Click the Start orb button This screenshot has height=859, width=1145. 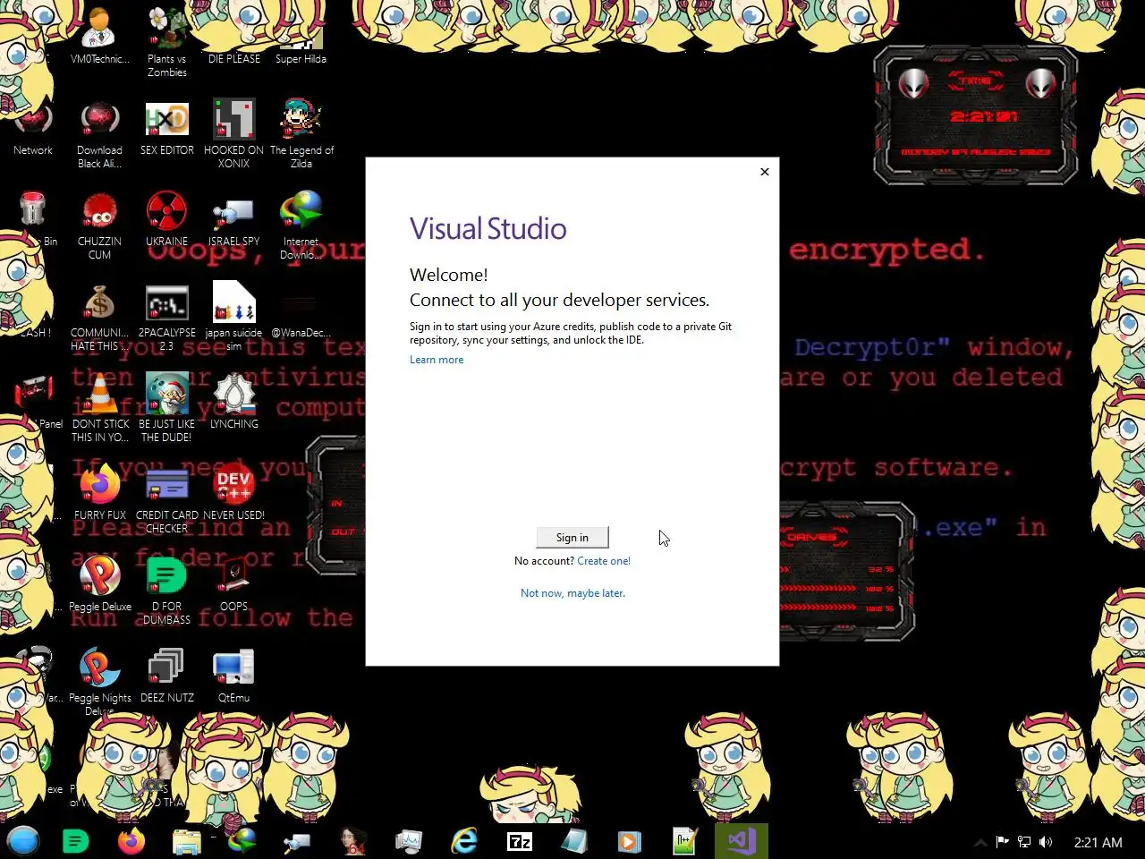(x=23, y=841)
